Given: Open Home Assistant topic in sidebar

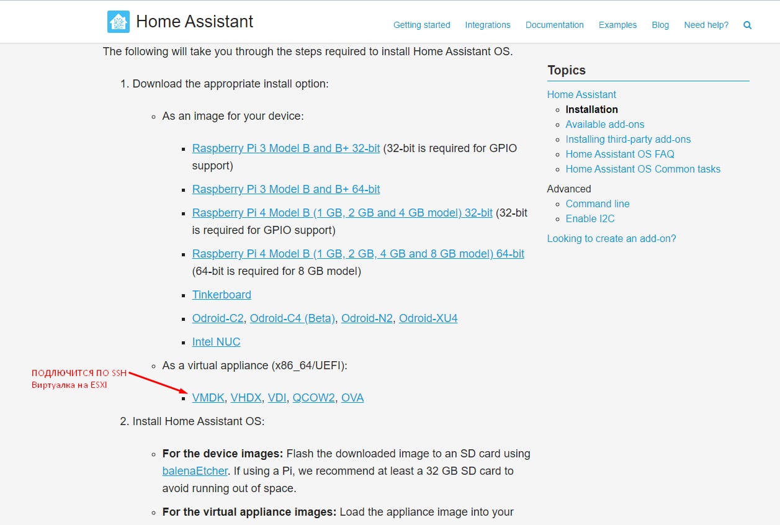Looking at the screenshot, I should 581,94.
